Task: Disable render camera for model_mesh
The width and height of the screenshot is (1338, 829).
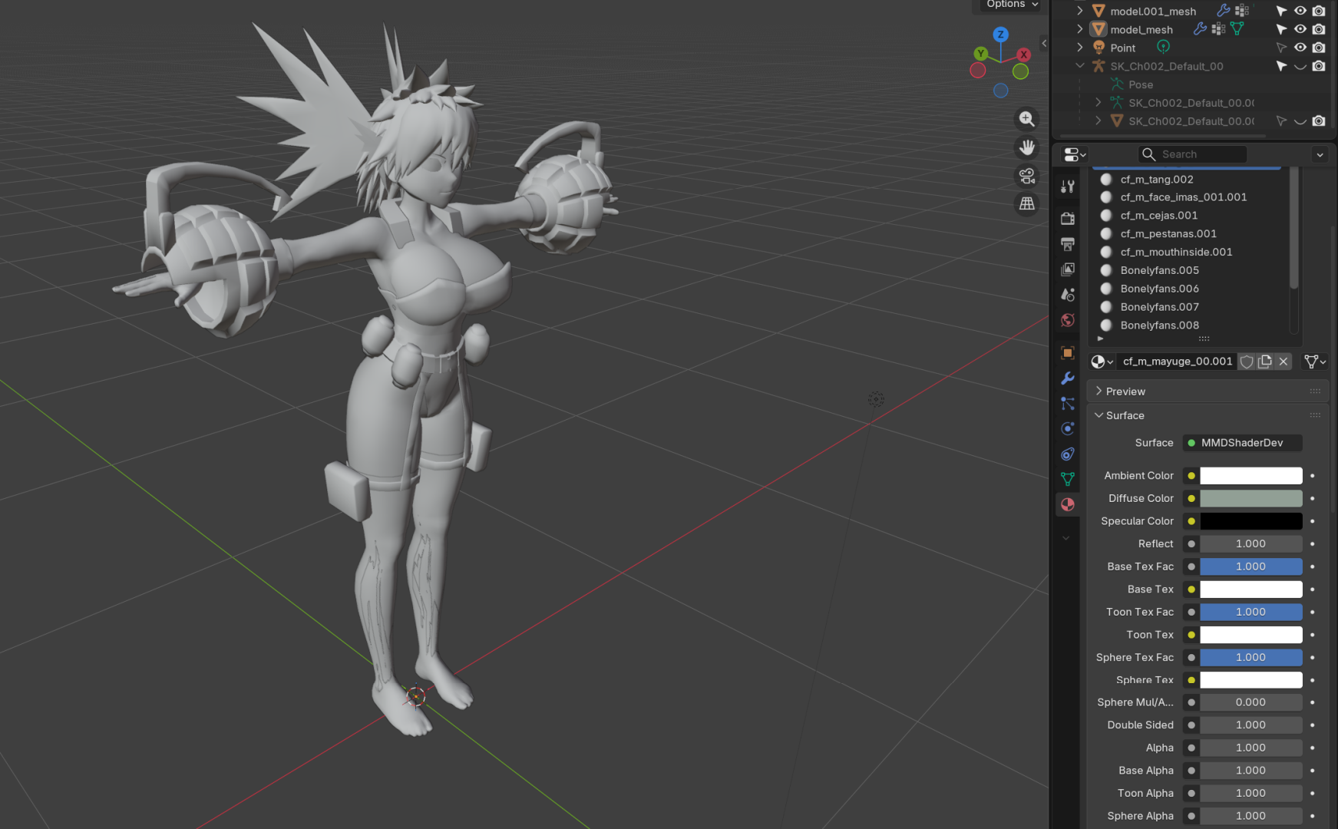Action: click(1318, 29)
